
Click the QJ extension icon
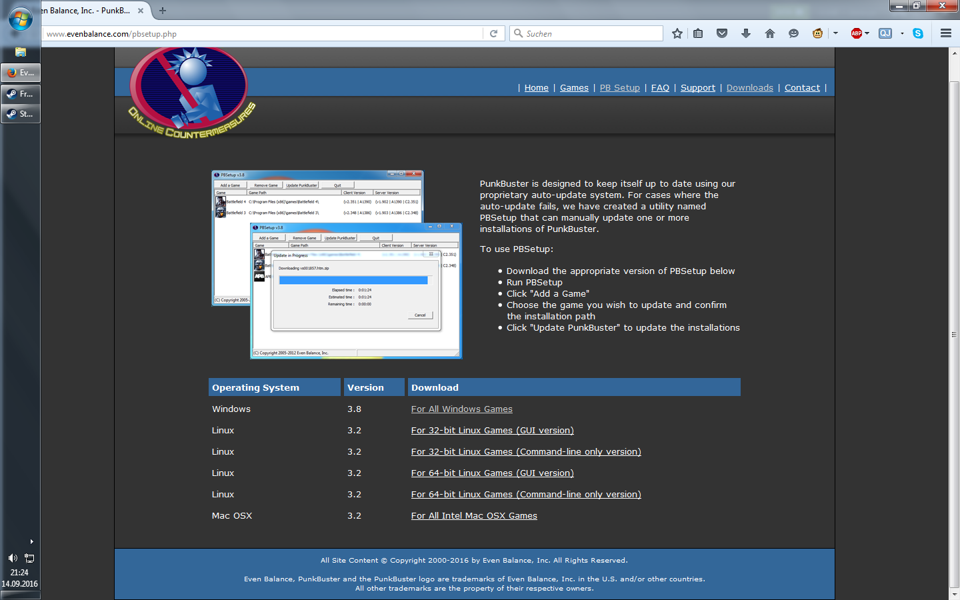885,33
